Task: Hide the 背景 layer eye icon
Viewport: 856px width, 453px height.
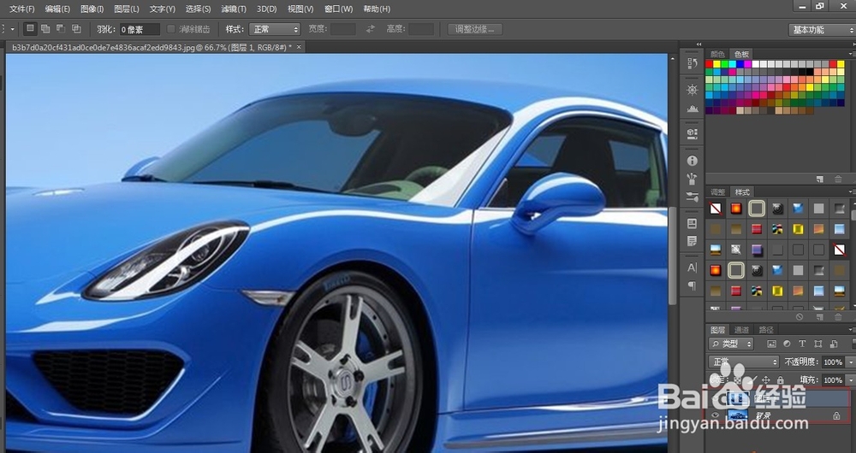Action: coord(715,415)
